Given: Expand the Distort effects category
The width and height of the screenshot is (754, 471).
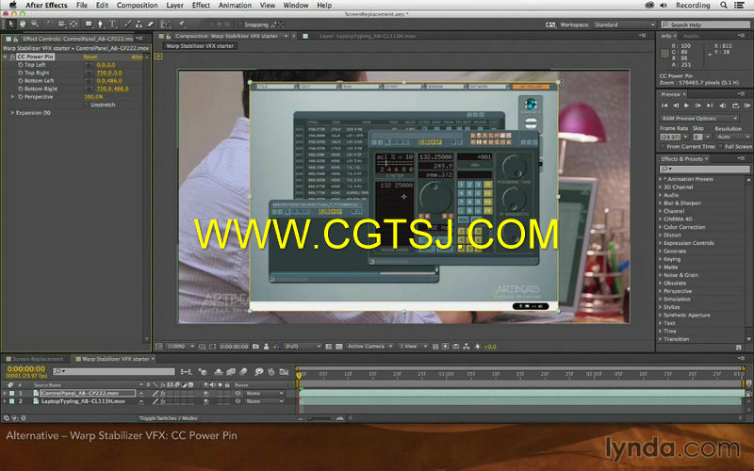Looking at the screenshot, I should coord(661,235).
